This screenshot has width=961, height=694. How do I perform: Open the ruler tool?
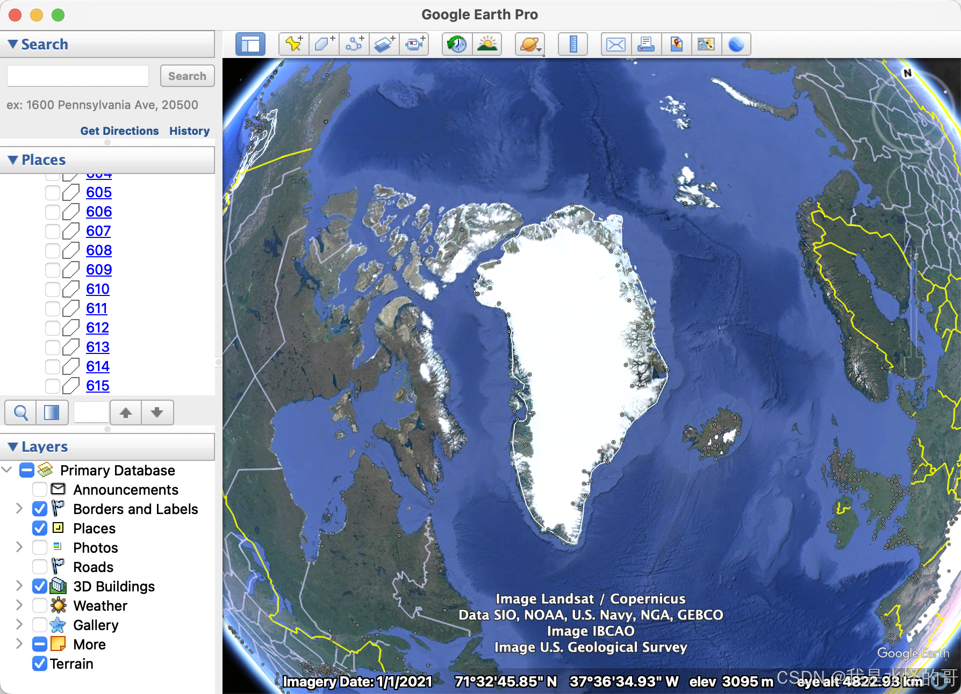573,44
